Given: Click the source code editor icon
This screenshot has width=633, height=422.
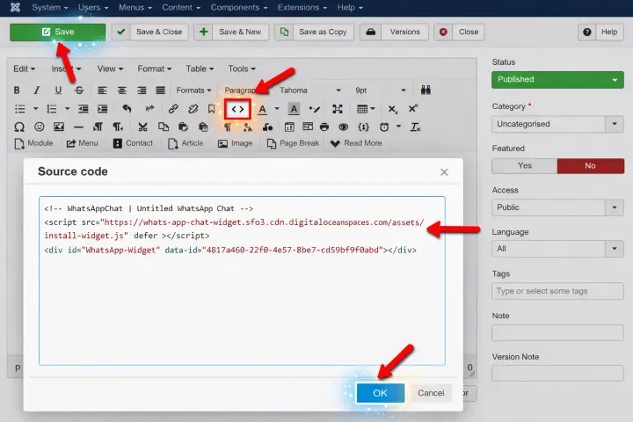Looking at the screenshot, I should 237,109.
